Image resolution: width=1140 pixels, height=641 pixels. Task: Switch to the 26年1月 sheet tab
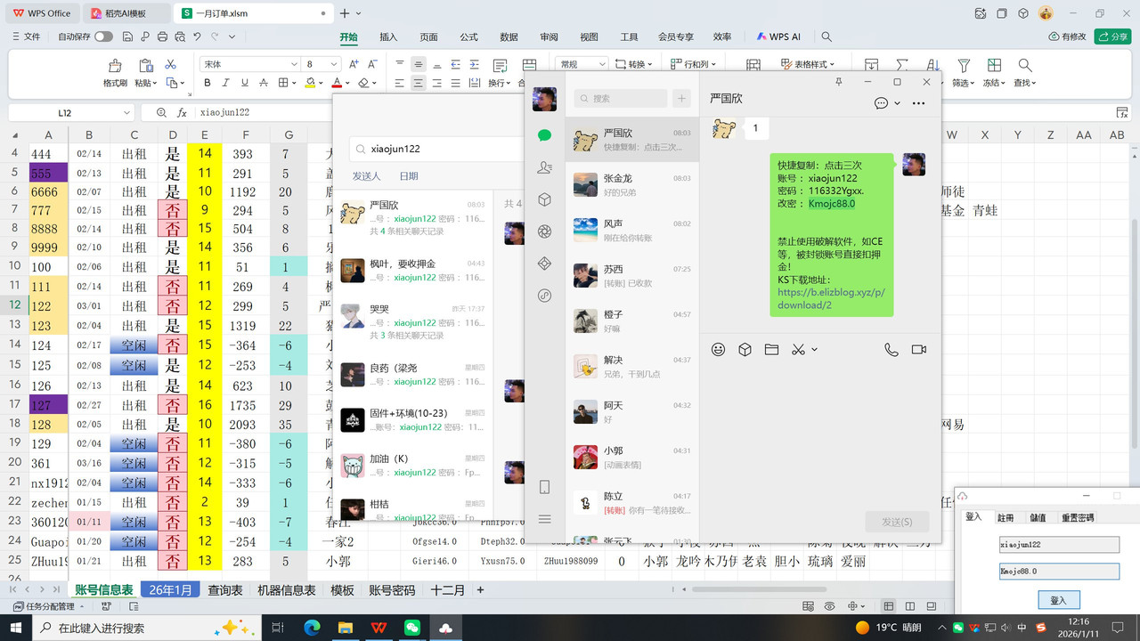click(x=170, y=590)
